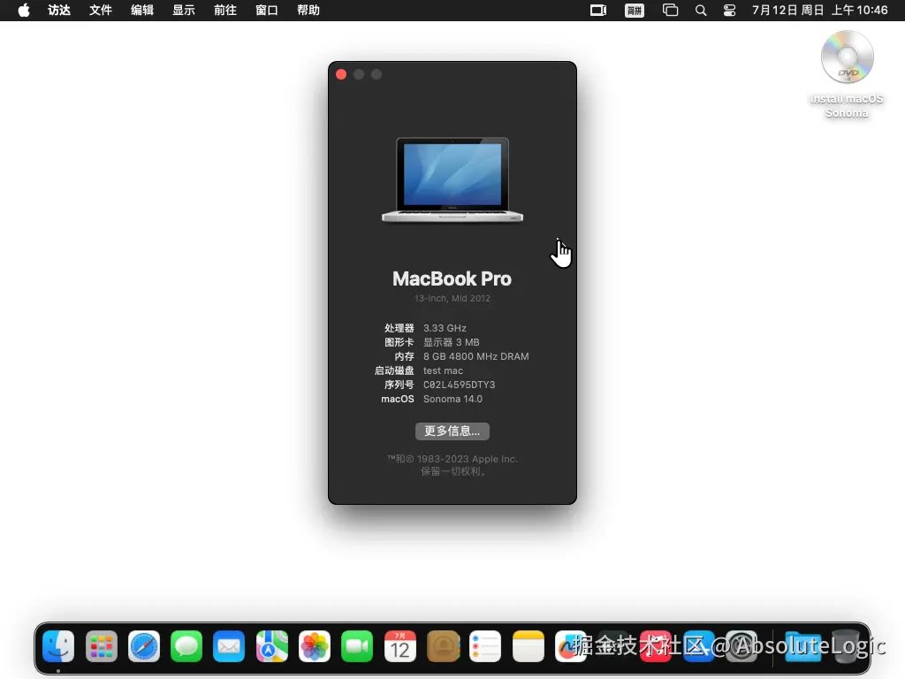Open Calendar showing 12 in Dock
The image size is (905, 679).
pyautogui.click(x=400, y=646)
